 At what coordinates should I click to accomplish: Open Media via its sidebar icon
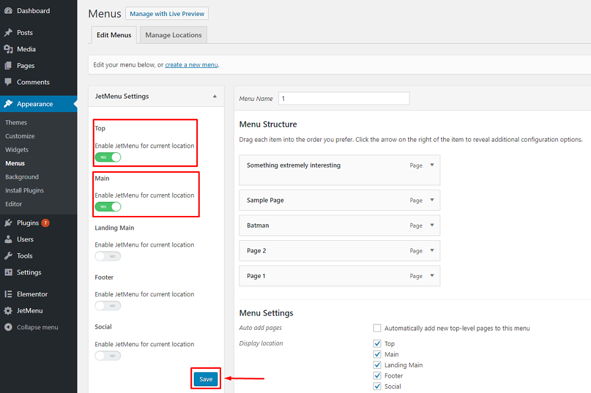click(8, 49)
